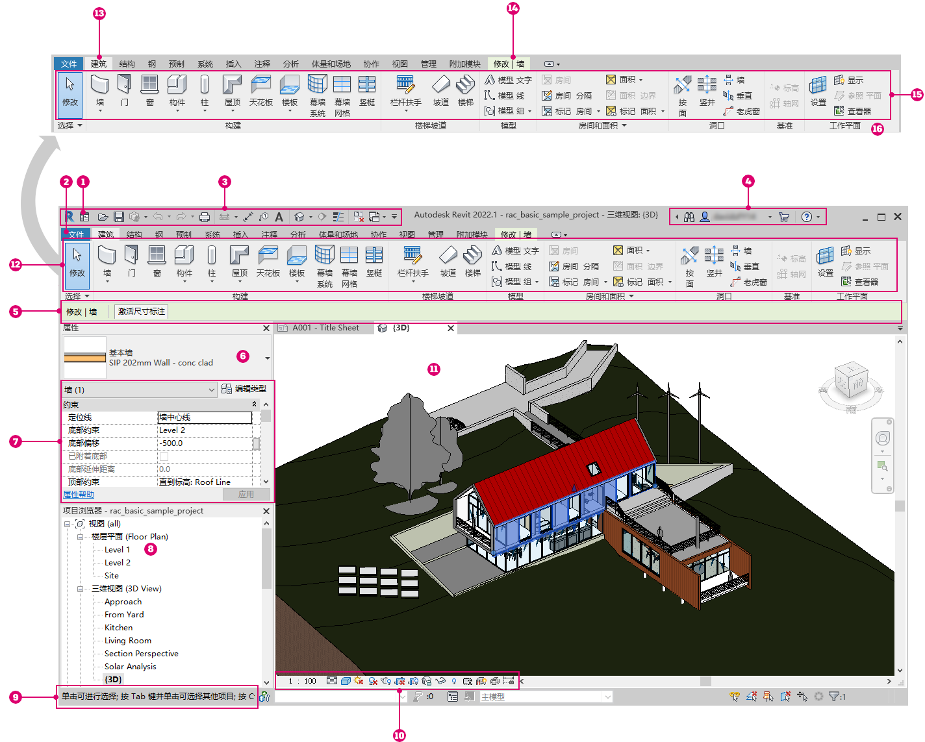Toggle shadows on view control bar
925x742 pixels.
point(373,681)
